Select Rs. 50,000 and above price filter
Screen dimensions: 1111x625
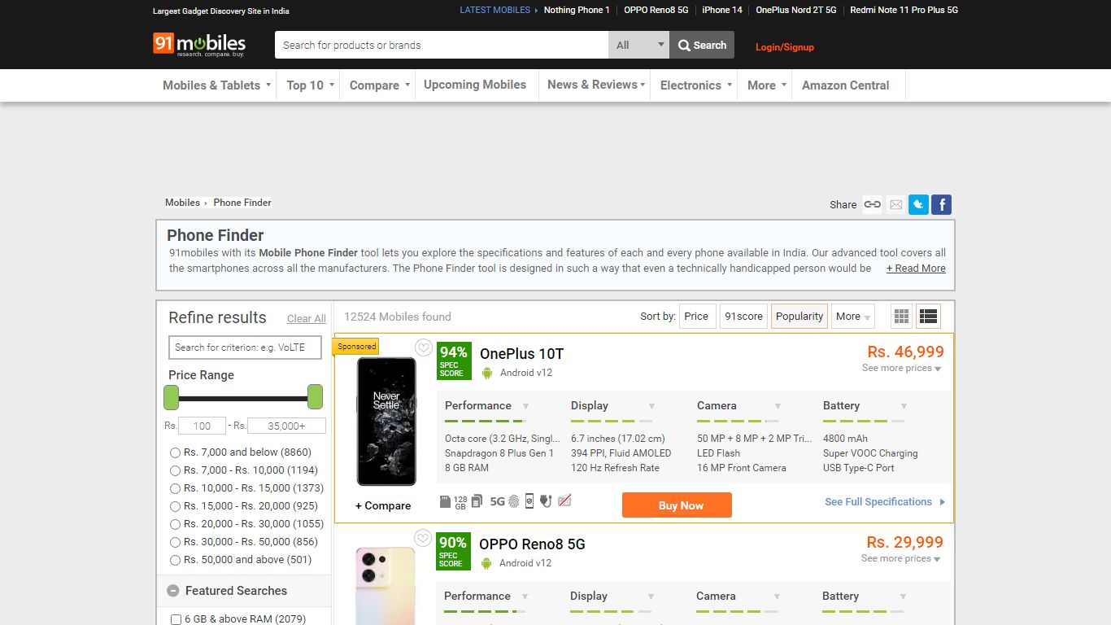[x=175, y=560]
